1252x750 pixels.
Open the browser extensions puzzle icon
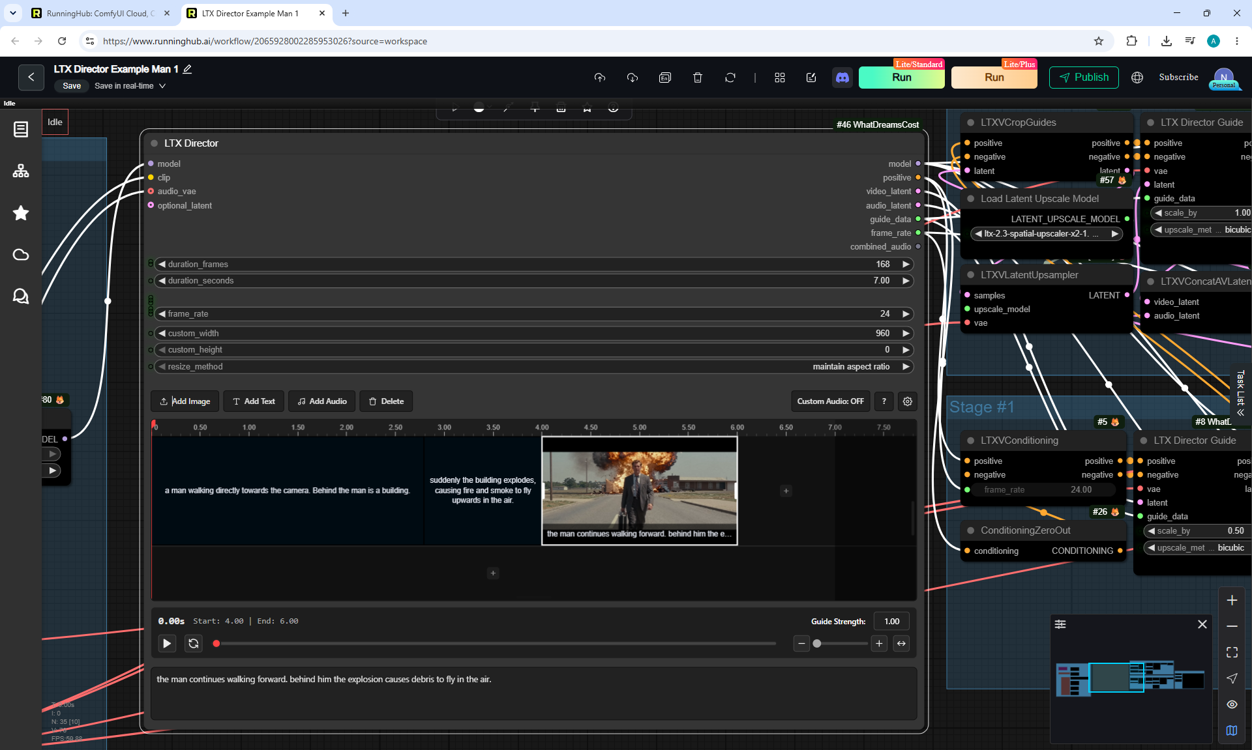coord(1131,41)
